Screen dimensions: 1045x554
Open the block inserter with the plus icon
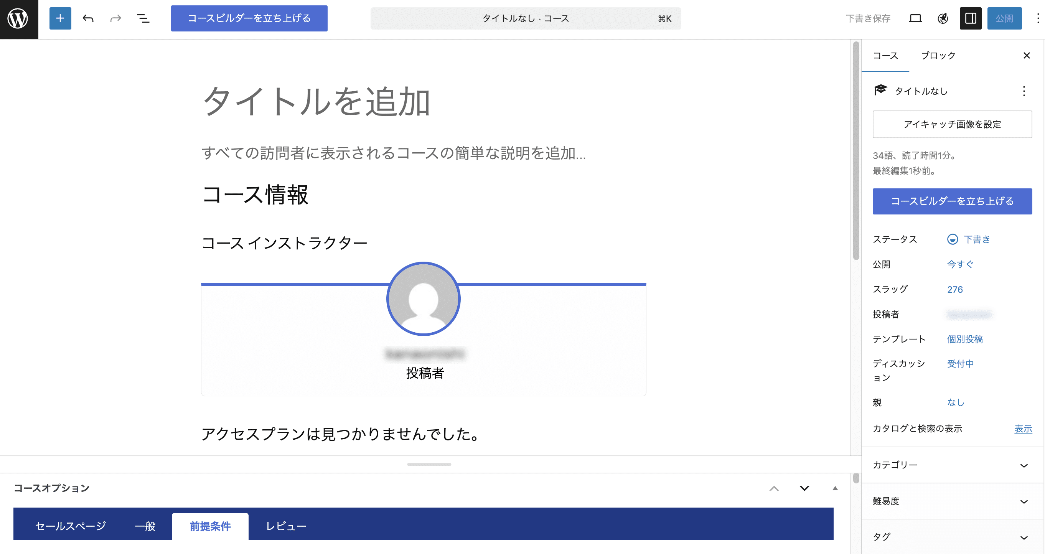(x=60, y=18)
